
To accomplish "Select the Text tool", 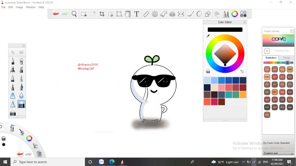I will pyautogui.click(x=137, y=14).
